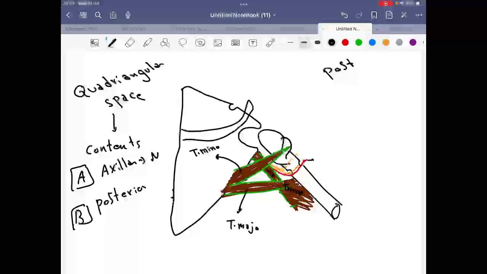Choose the medium pen stroke width
Image resolution: width=487 pixels, height=274 pixels.
click(x=304, y=43)
